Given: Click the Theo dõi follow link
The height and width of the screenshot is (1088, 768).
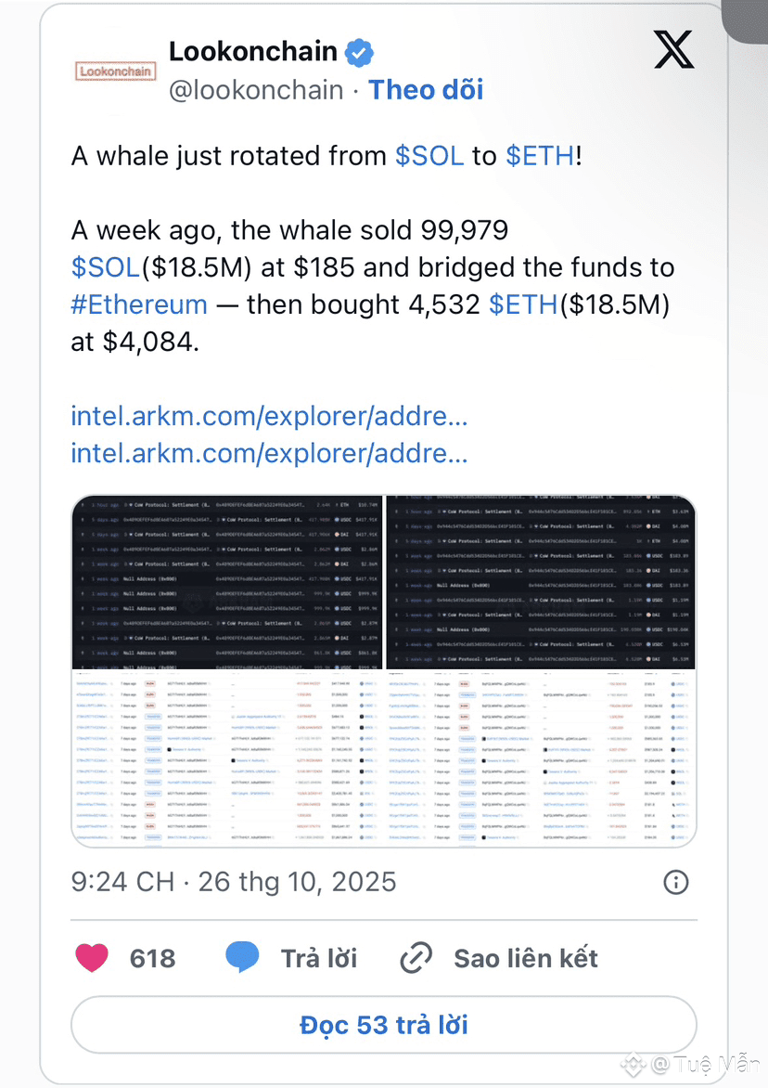Looking at the screenshot, I should pyautogui.click(x=426, y=89).
